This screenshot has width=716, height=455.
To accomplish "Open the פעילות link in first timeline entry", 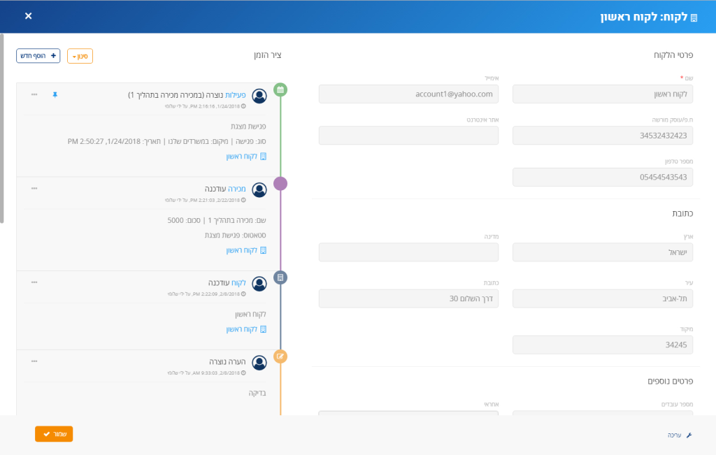I will [x=236, y=95].
